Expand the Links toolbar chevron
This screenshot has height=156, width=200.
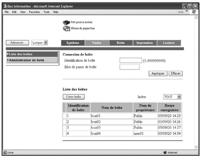(186, 11)
